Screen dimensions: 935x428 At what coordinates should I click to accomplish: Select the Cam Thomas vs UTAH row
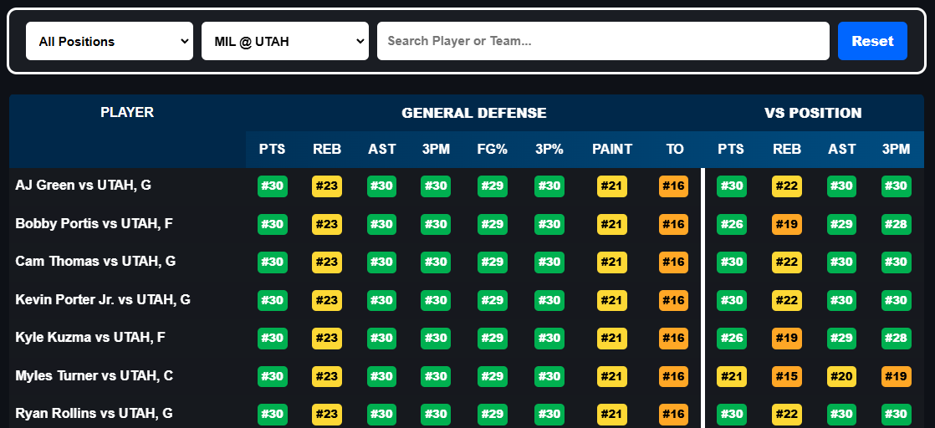[x=467, y=262]
